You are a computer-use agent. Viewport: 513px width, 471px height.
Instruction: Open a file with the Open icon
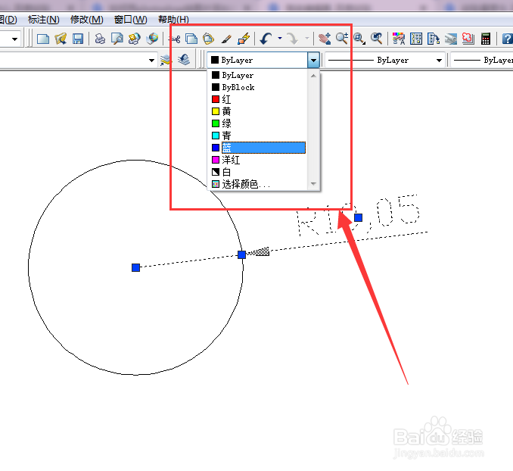(61, 39)
